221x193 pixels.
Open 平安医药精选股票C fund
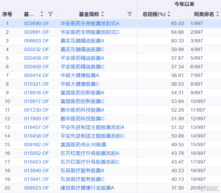[83, 67]
